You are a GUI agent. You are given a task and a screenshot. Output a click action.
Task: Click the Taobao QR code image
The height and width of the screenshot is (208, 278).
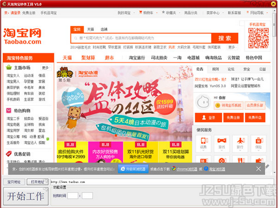point(259,38)
